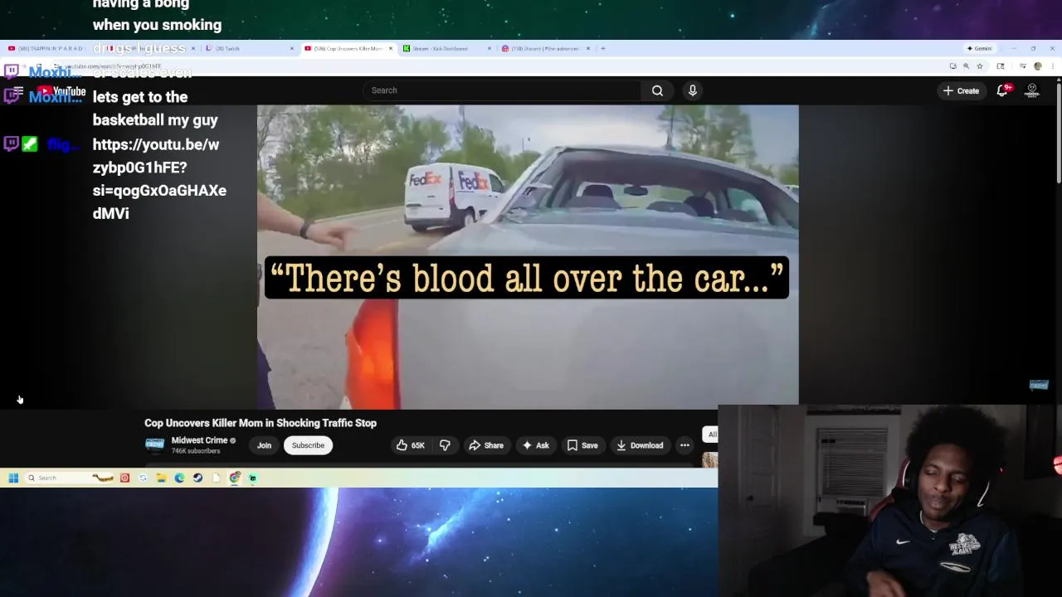This screenshot has height=597, width=1062.
Task: Like the video with 65K likes
Action: click(411, 445)
